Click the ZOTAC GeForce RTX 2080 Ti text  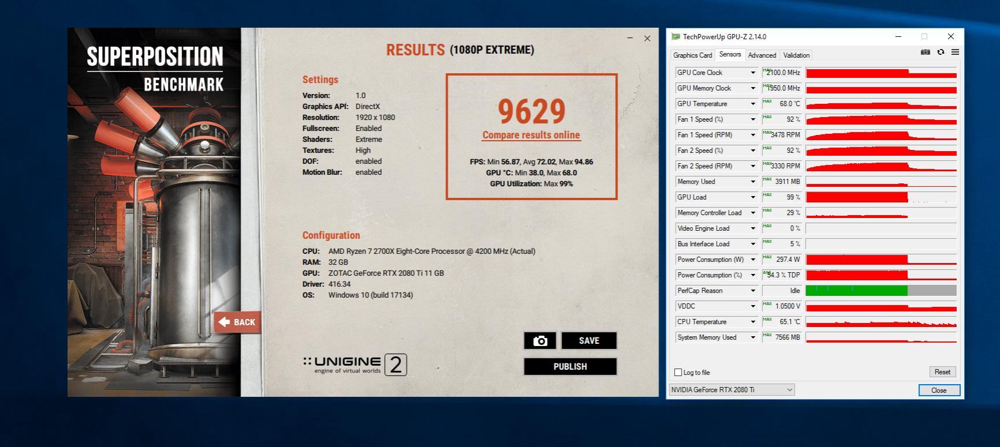(x=386, y=273)
